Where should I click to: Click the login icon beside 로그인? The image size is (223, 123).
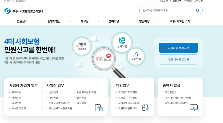coord(159,1)
